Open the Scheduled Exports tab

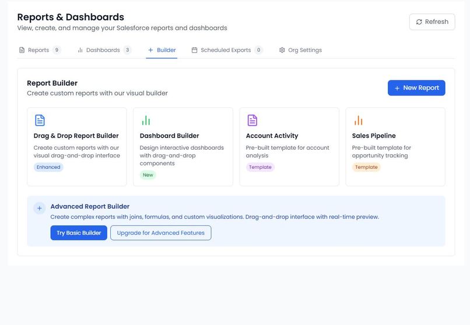227,50
